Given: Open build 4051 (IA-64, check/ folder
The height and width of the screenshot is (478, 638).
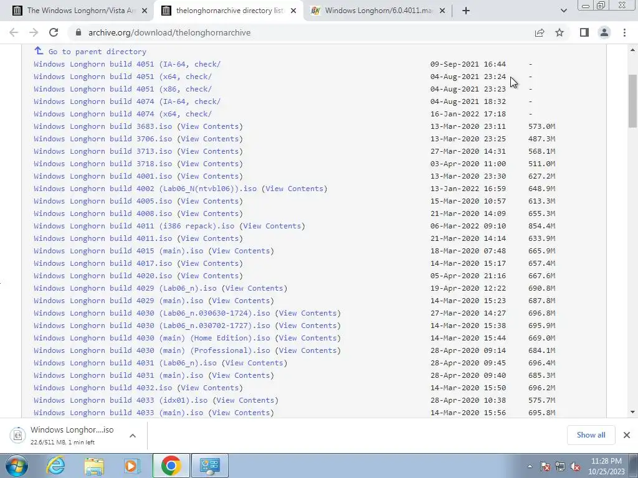Looking at the screenshot, I should (127, 64).
